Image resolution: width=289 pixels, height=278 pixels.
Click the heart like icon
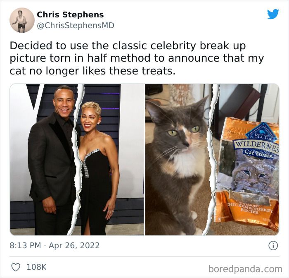[16, 267]
